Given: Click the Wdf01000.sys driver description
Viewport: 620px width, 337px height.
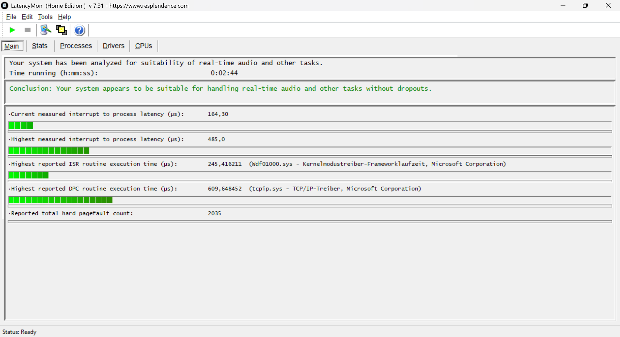Looking at the screenshot, I should click(377, 164).
